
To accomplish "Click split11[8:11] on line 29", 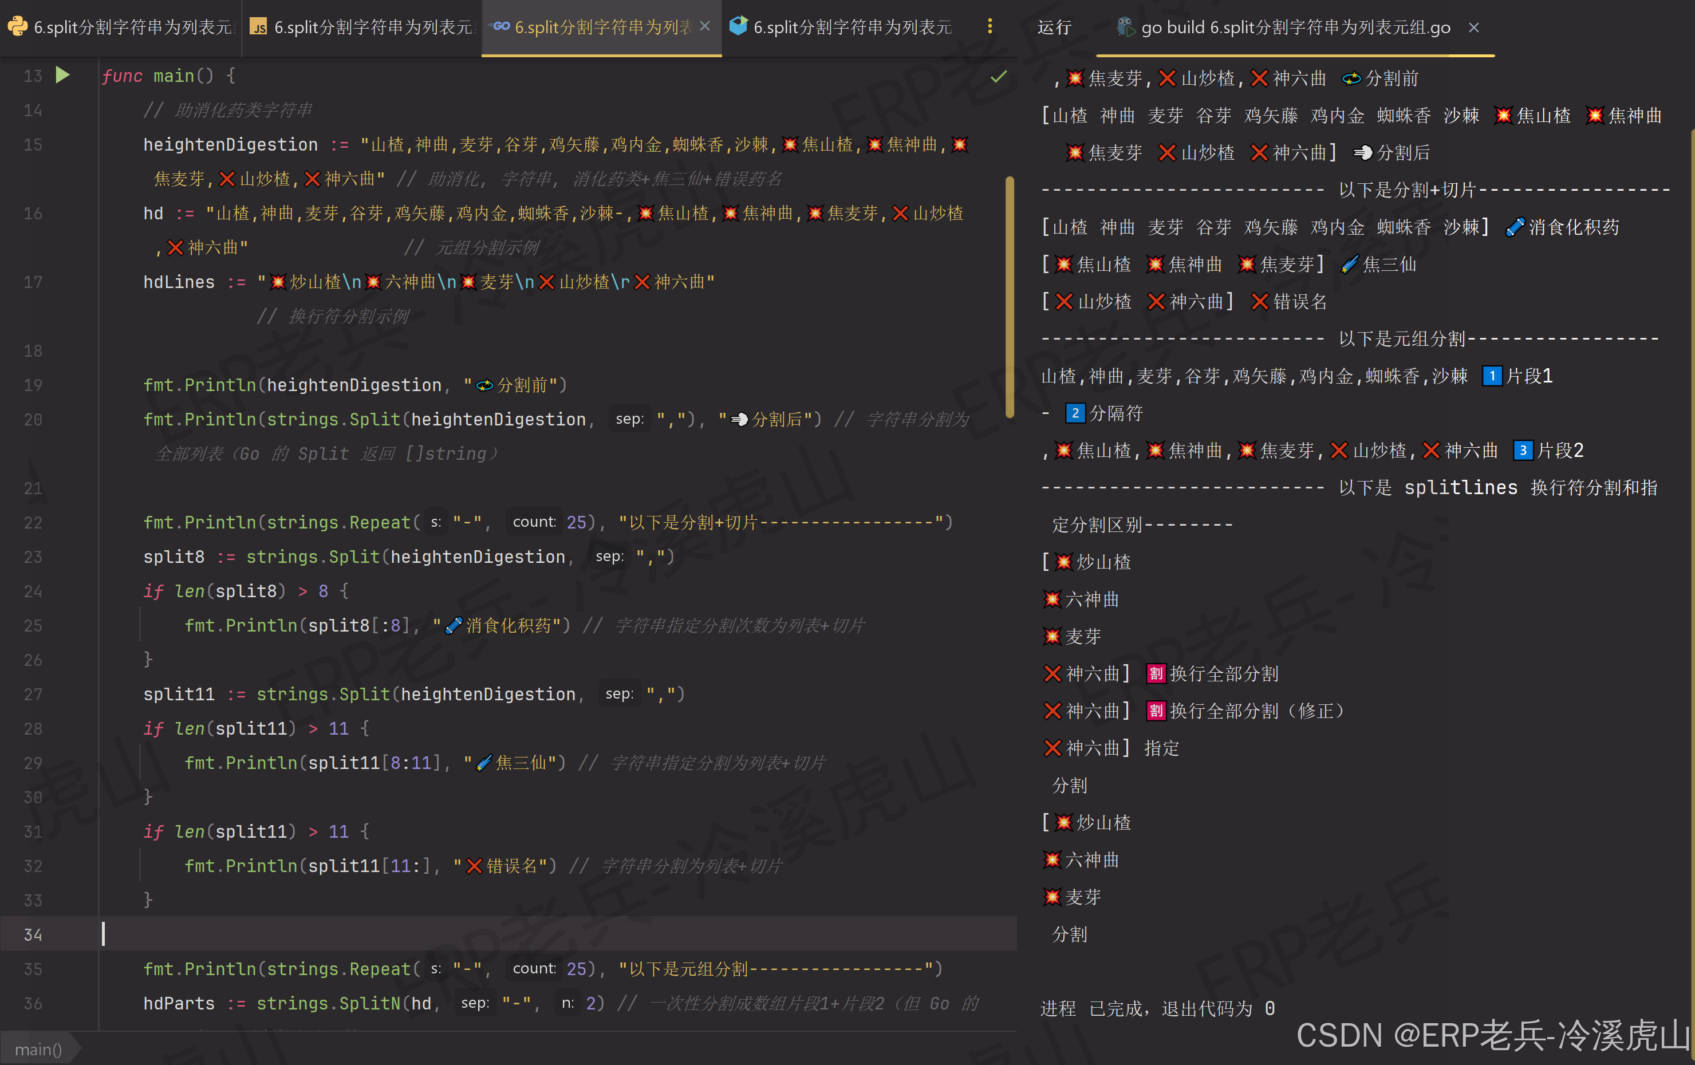I will (375, 762).
